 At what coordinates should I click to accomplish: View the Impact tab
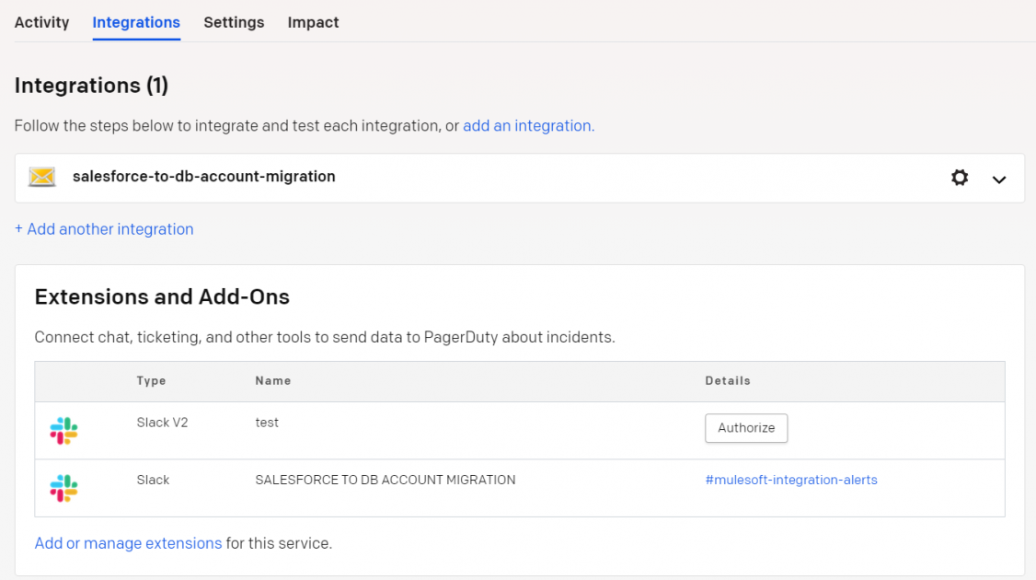[313, 22]
